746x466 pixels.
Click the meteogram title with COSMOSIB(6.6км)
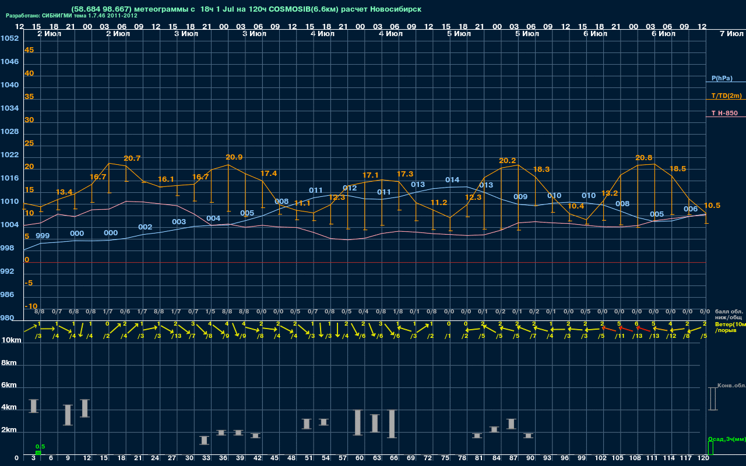point(246,9)
